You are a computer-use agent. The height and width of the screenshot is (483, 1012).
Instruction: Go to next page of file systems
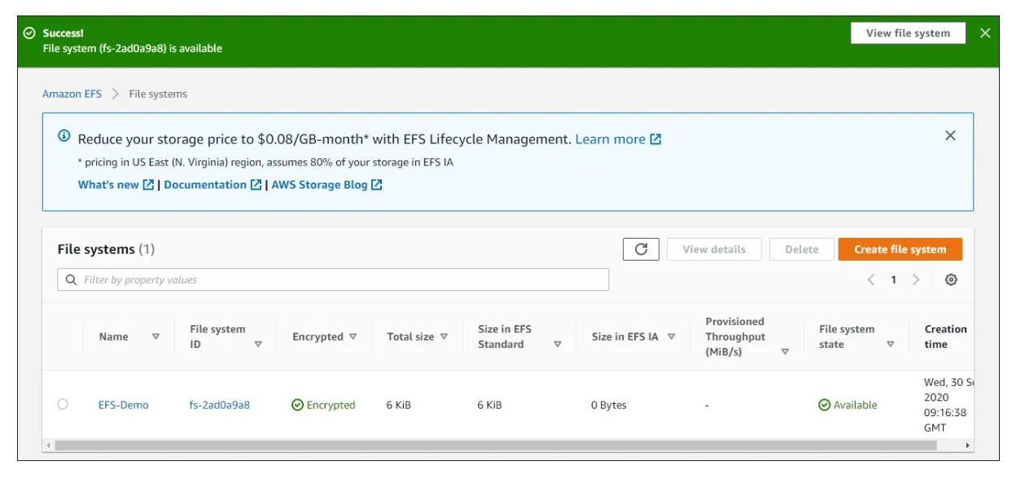[x=916, y=280]
